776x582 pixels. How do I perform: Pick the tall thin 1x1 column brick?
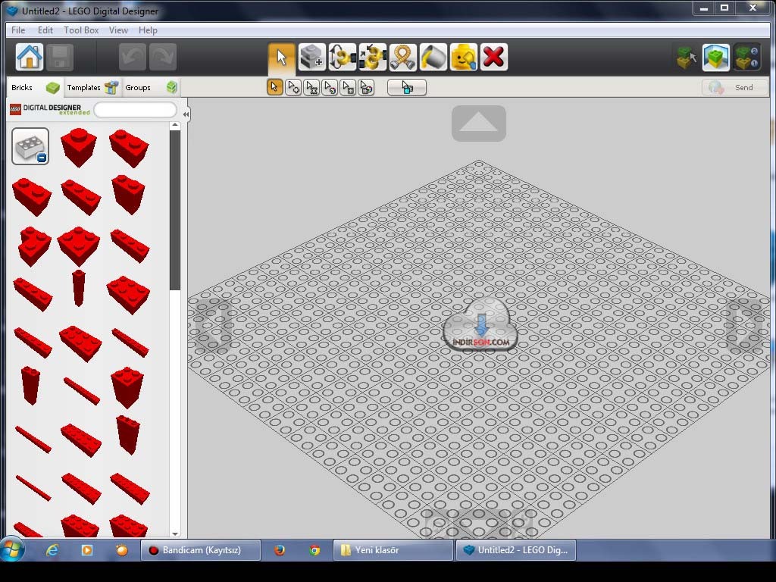pos(78,288)
